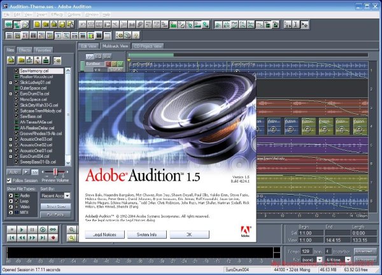Create a new session with toolbar icon
The width and height of the screenshot is (382, 275).
click(38, 25)
